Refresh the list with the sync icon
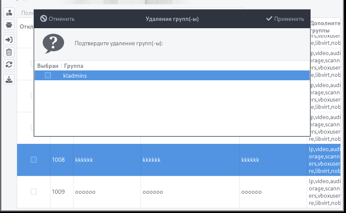346x213 pixels. tap(9, 65)
